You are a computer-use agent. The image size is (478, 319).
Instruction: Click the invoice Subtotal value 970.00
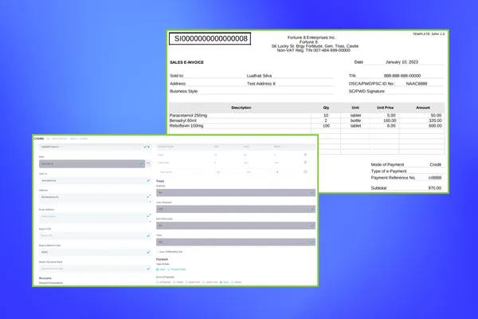point(435,188)
